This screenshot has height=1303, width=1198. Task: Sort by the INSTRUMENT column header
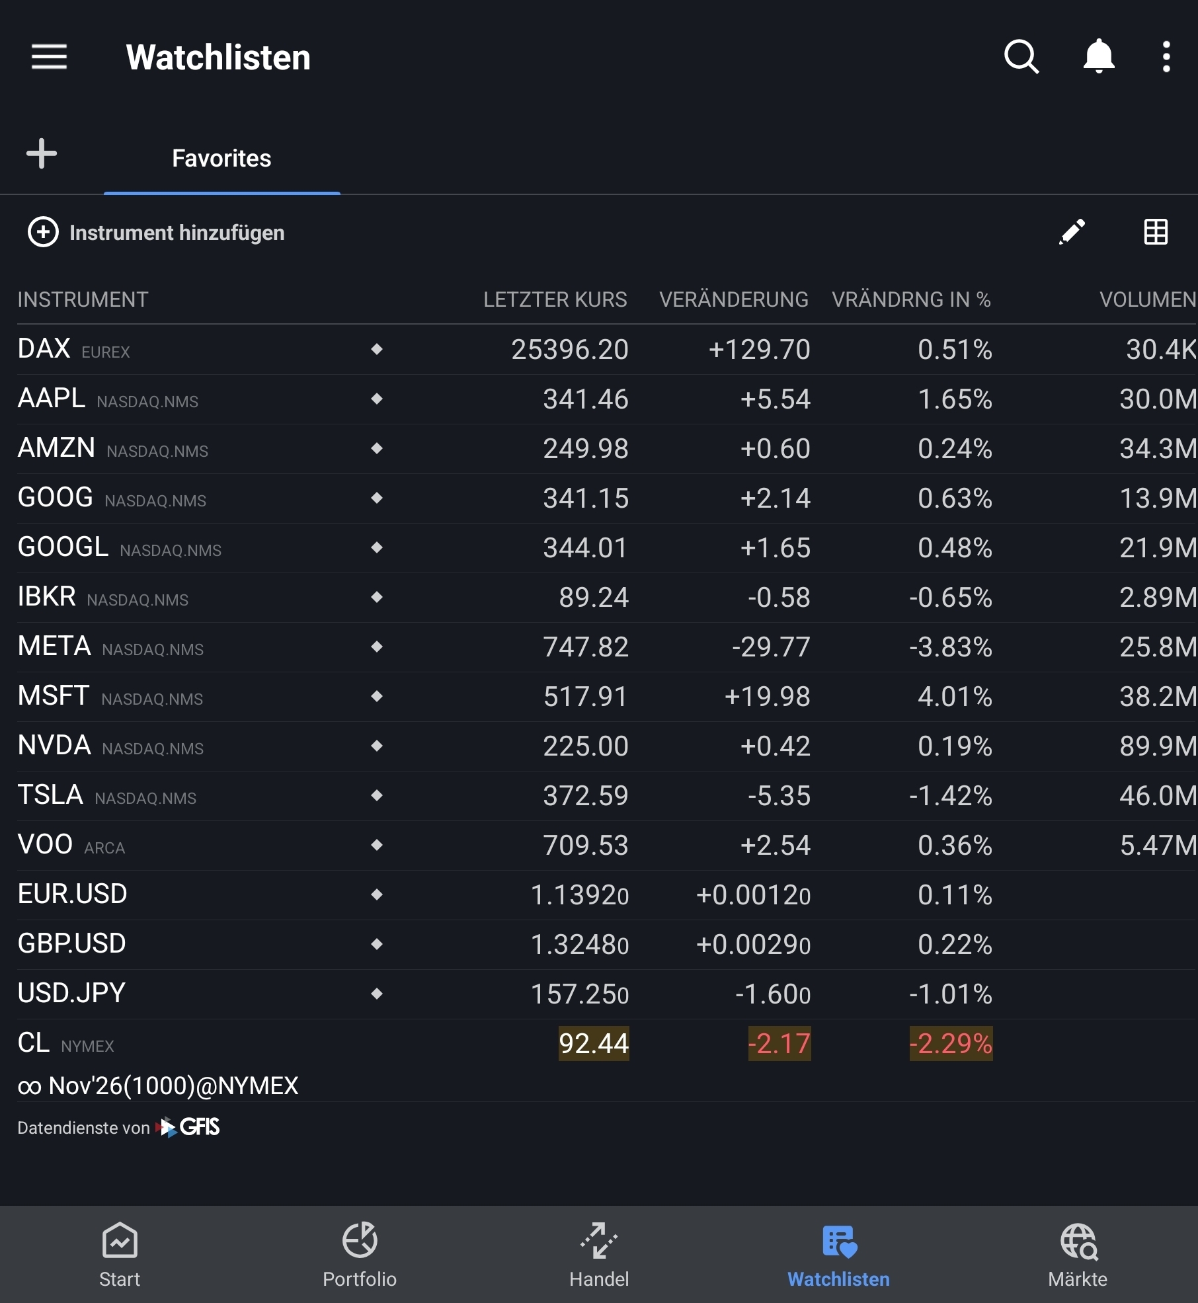pyautogui.click(x=83, y=299)
